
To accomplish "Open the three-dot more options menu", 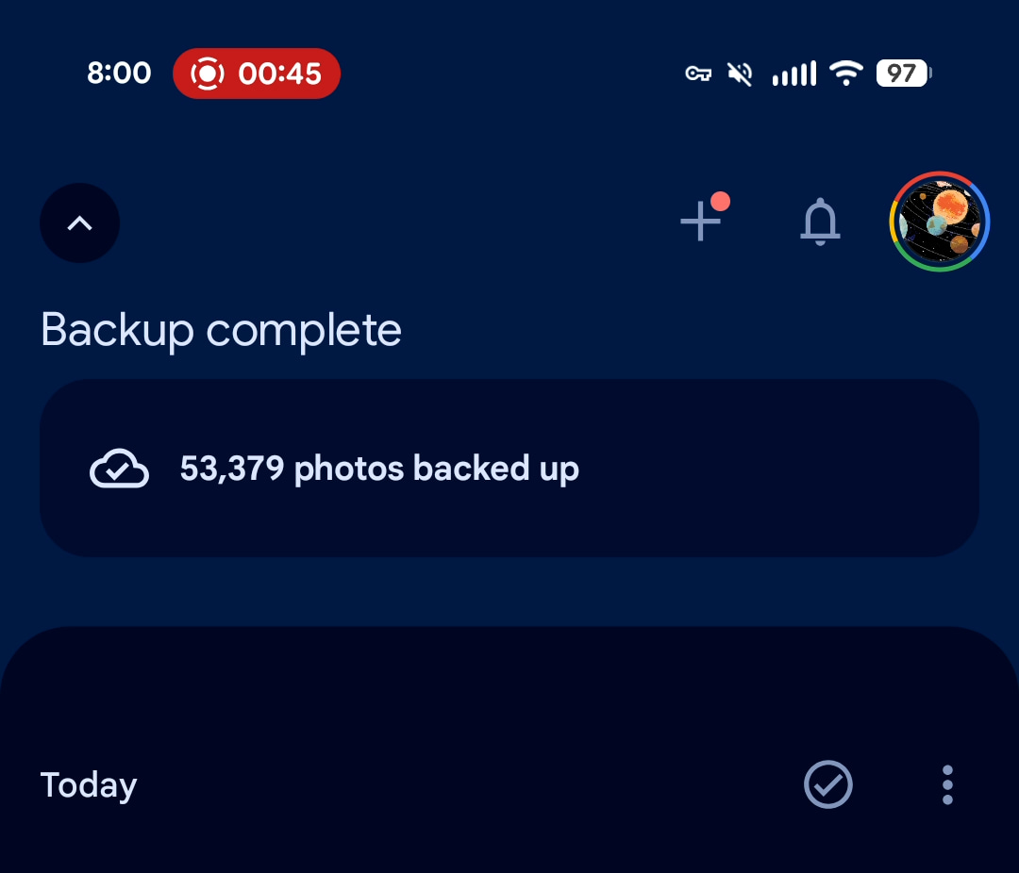I will (x=947, y=784).
